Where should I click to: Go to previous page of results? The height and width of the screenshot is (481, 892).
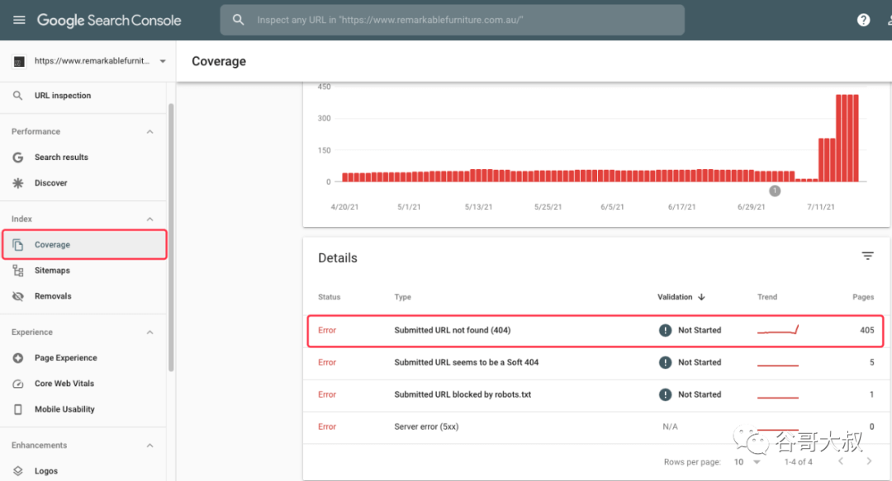coord(841,461)
